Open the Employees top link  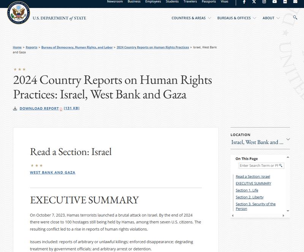(153, 2)
